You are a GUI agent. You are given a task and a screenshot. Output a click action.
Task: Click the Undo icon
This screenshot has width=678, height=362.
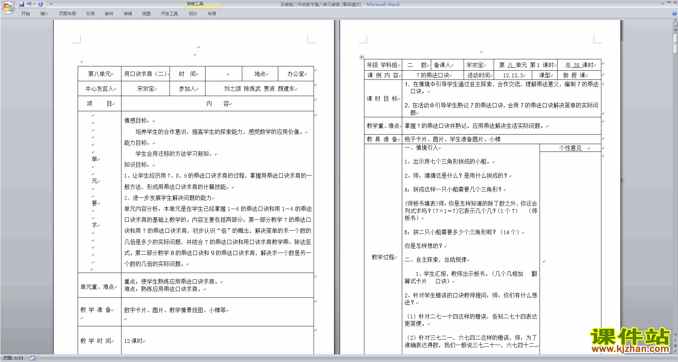pyautogui.click(x=29, y=4)
